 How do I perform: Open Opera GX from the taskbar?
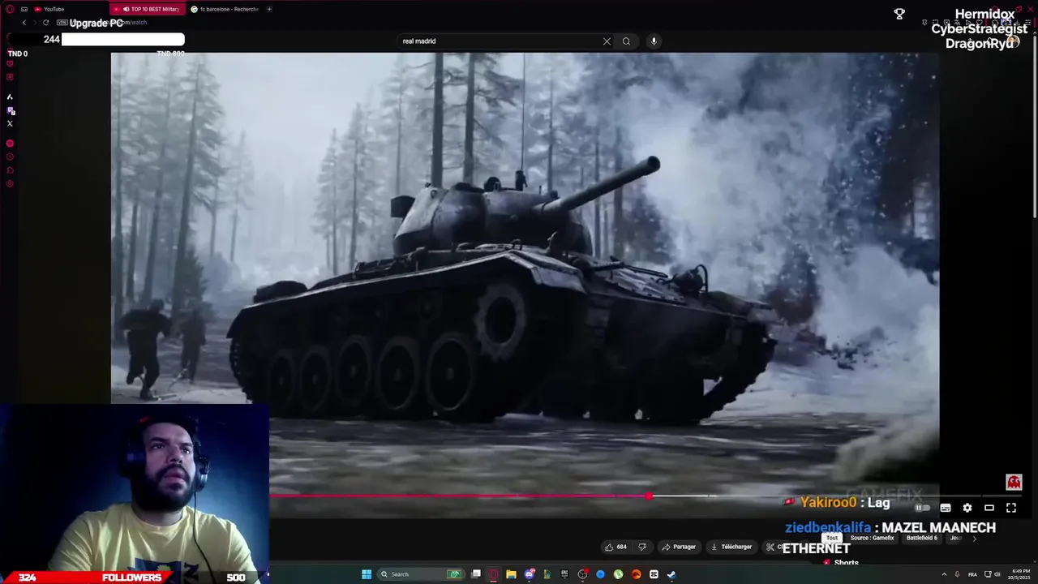click(494, 574)
